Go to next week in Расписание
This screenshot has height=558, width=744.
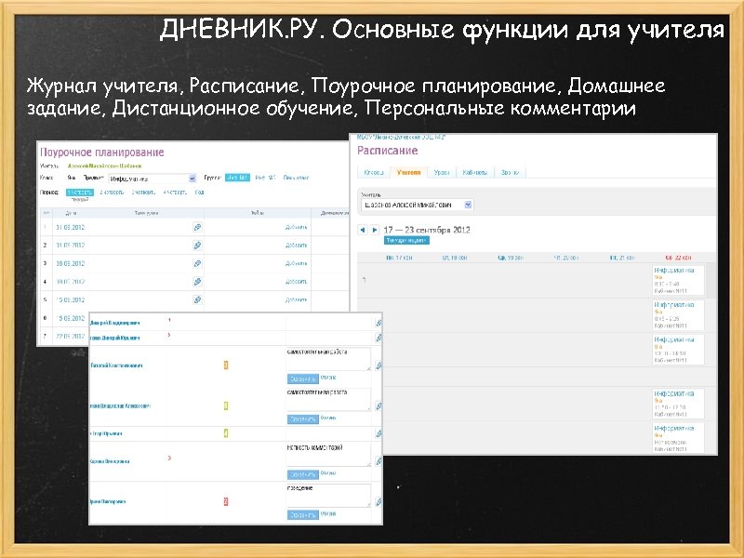click(x=375, y=230)
